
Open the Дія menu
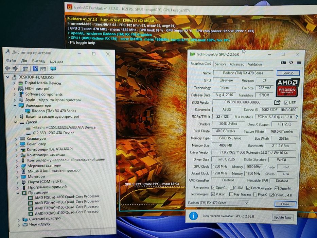[24, 61]
